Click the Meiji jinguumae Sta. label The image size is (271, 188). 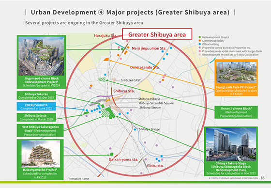click(x=149, y=48)
